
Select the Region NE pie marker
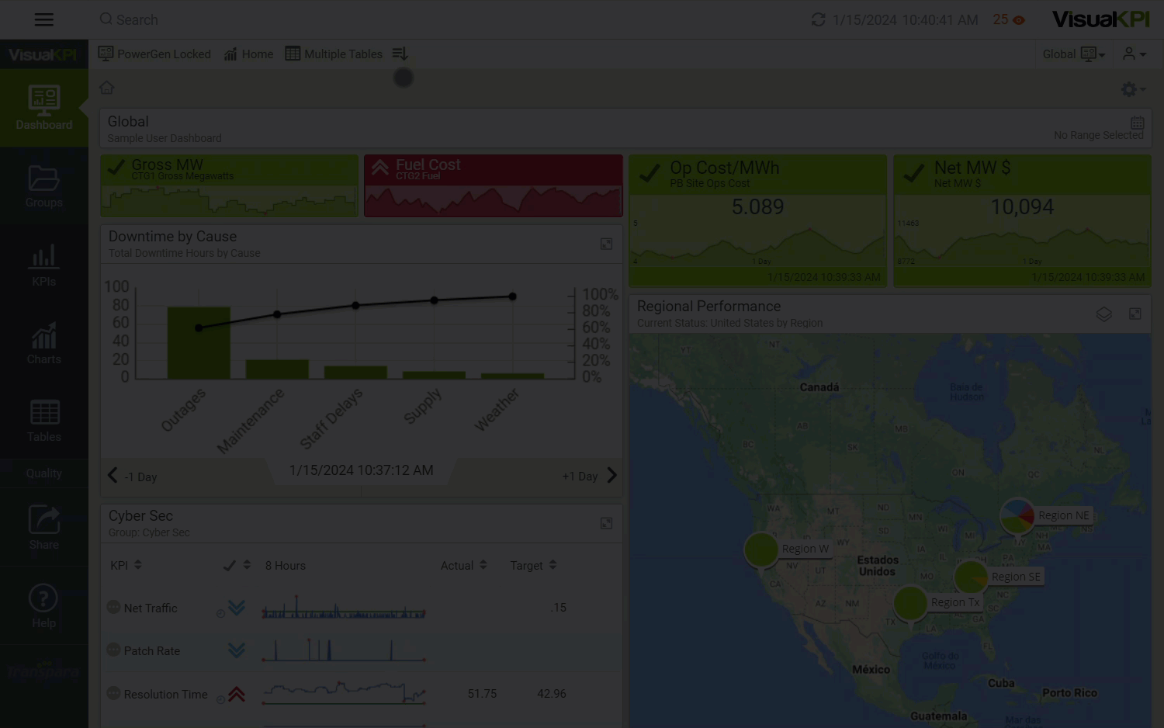(1017, 515)
